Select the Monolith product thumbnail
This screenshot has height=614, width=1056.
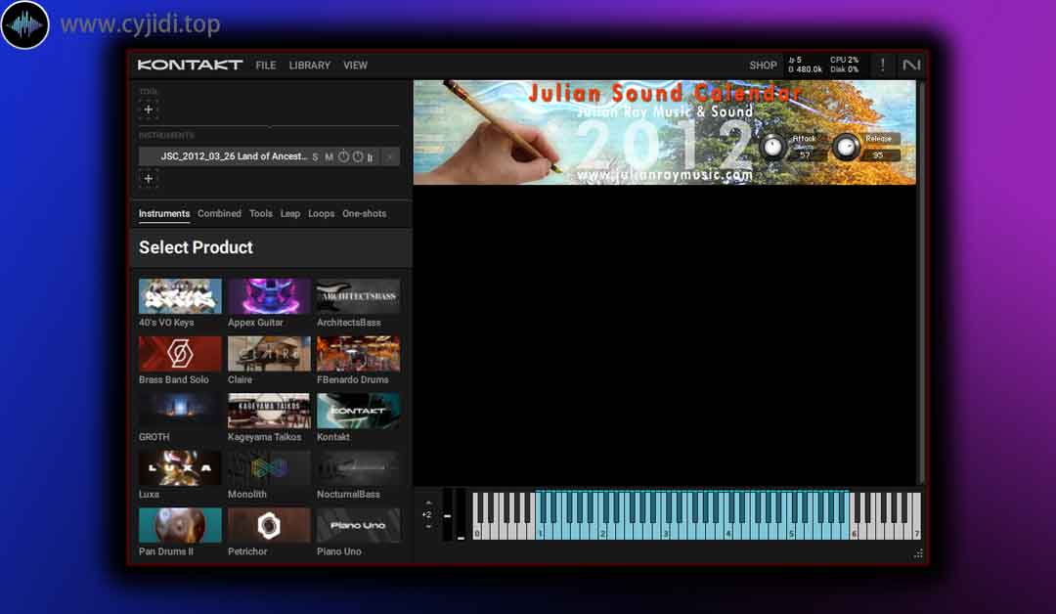(x=270, y=468)
